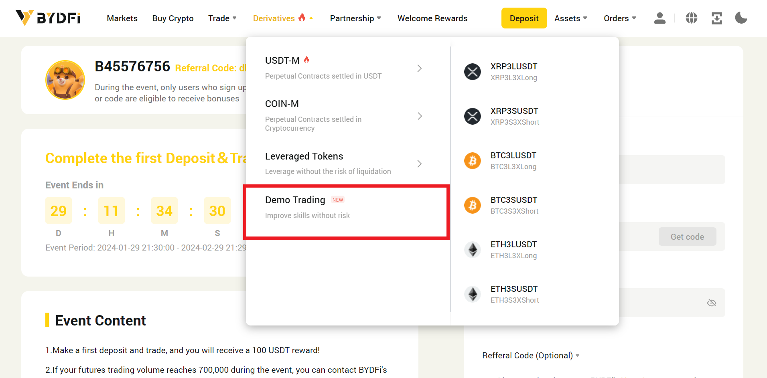Click the ETH3SUSDT ethereum icon
The height and width of the screenshot is (378, 767).
tap(473, 294)
